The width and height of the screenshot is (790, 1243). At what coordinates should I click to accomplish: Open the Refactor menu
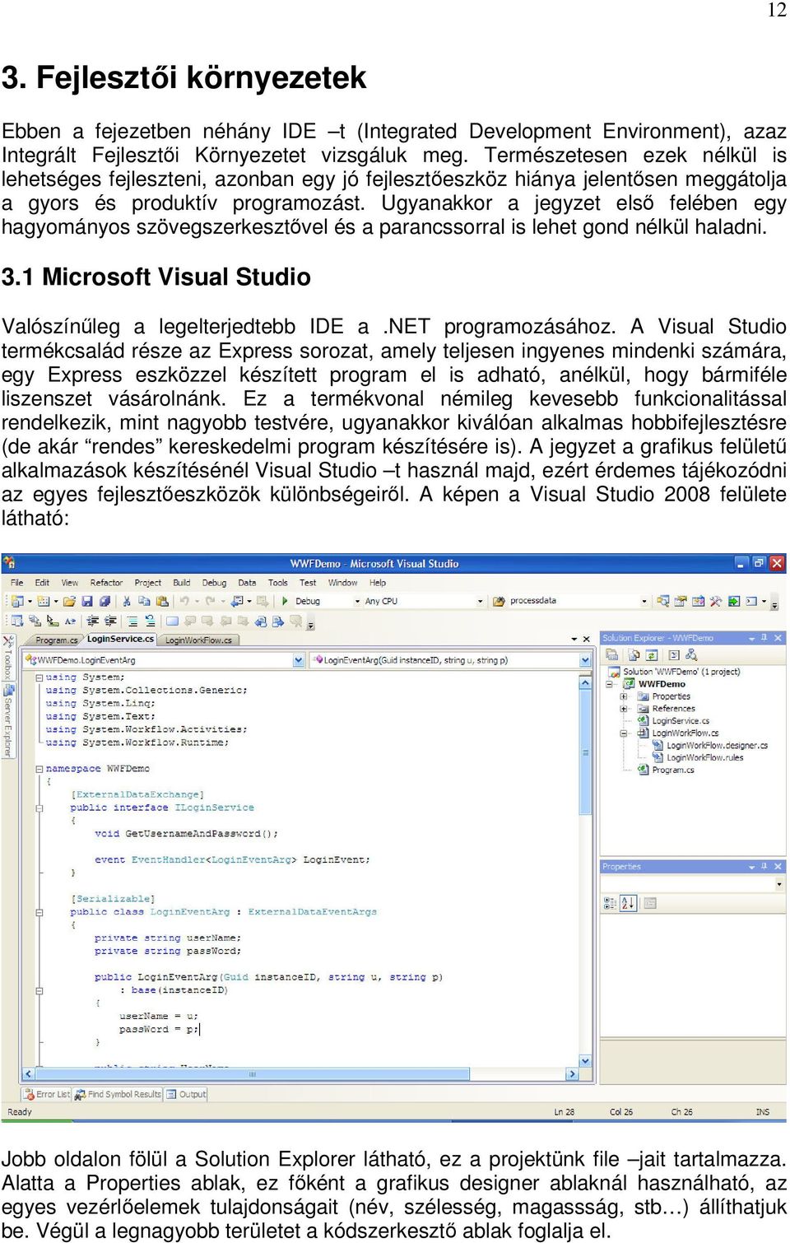click(106, 582)
